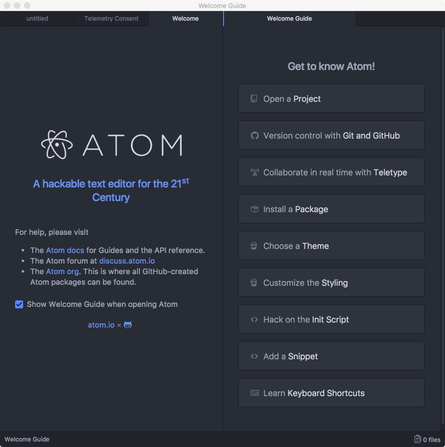Expand the Open a Project section
Viewport: 445px width, 447px height.
tap(331, 98)
